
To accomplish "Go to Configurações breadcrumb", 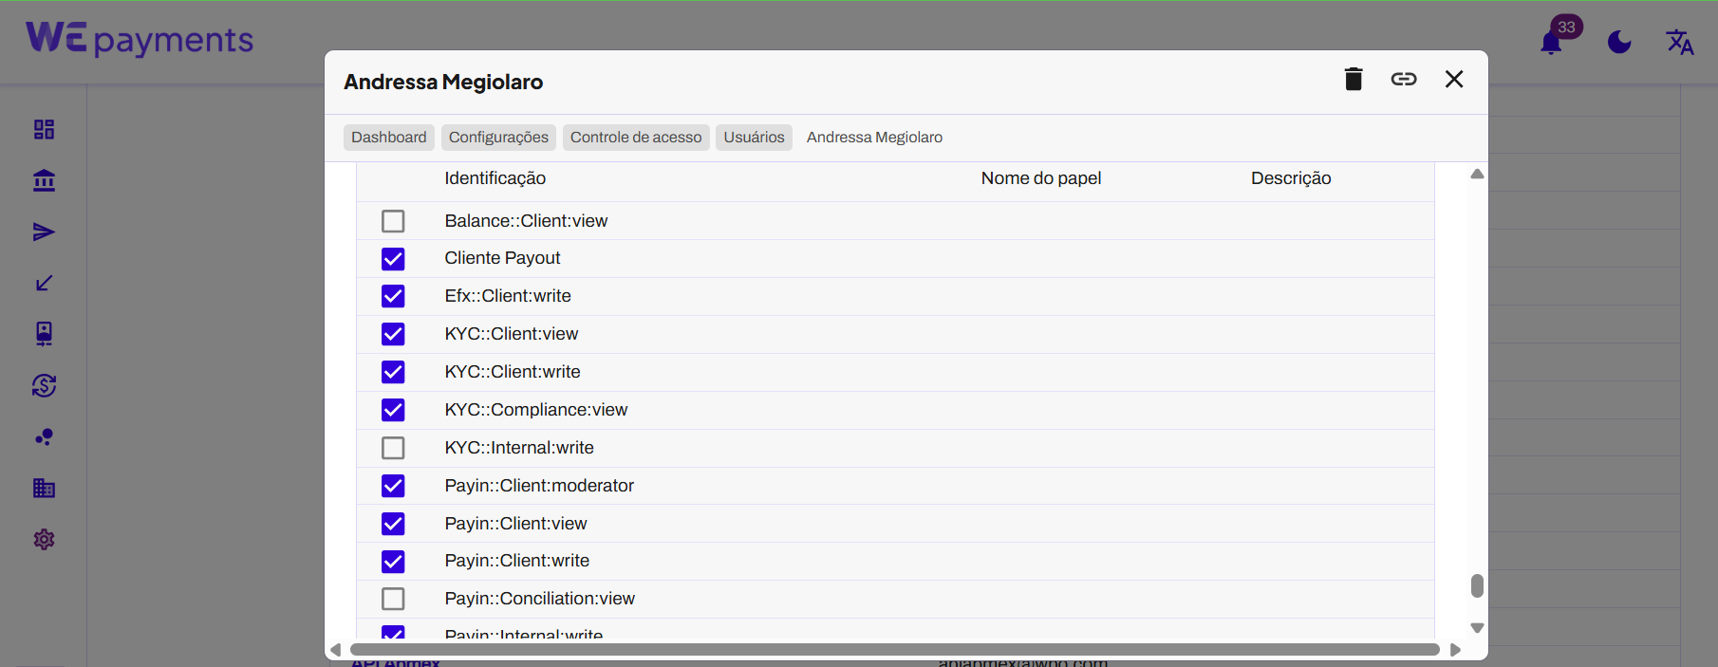I will (498, 138).
